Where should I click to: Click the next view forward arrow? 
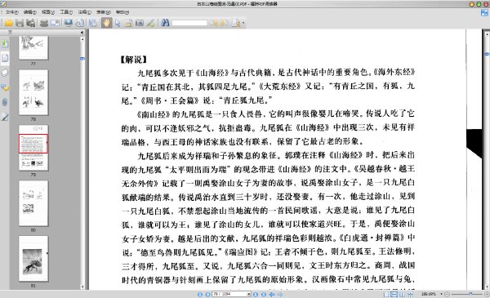(x=280, y=294)
